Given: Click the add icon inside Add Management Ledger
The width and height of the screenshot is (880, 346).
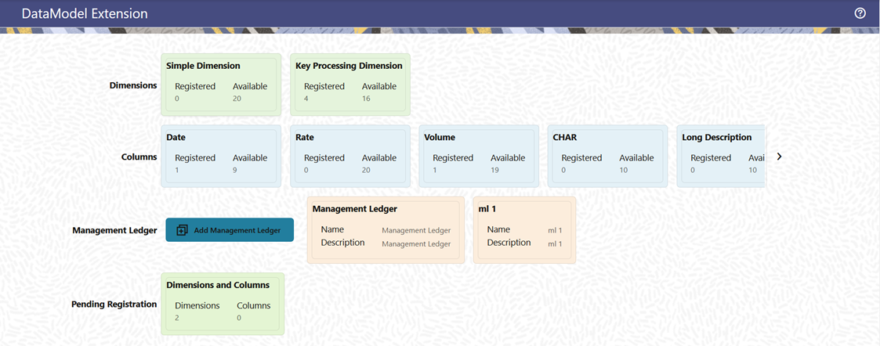Looking at the screenshot, I should [x=182, y=230].
